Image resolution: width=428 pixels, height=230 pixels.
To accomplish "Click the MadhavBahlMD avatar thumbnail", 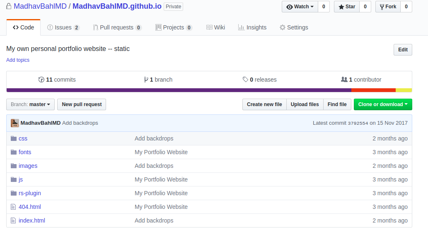I will tap(15, 123).
